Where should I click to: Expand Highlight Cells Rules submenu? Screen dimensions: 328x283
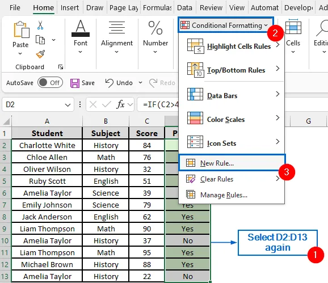[x=278, y=45]
